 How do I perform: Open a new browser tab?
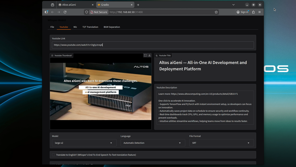pos(138,5)
